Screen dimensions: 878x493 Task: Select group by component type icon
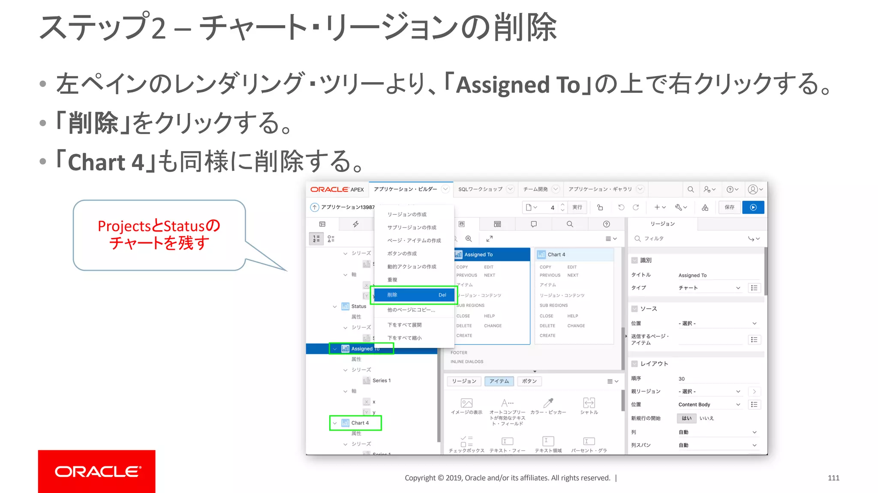click(x=331, y=239)
